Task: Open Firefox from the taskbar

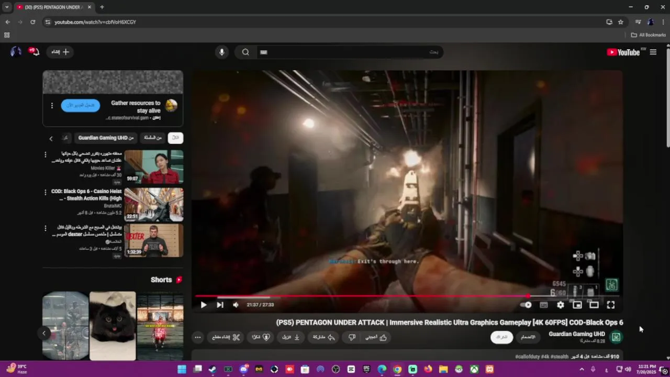Action: [428, 369]
